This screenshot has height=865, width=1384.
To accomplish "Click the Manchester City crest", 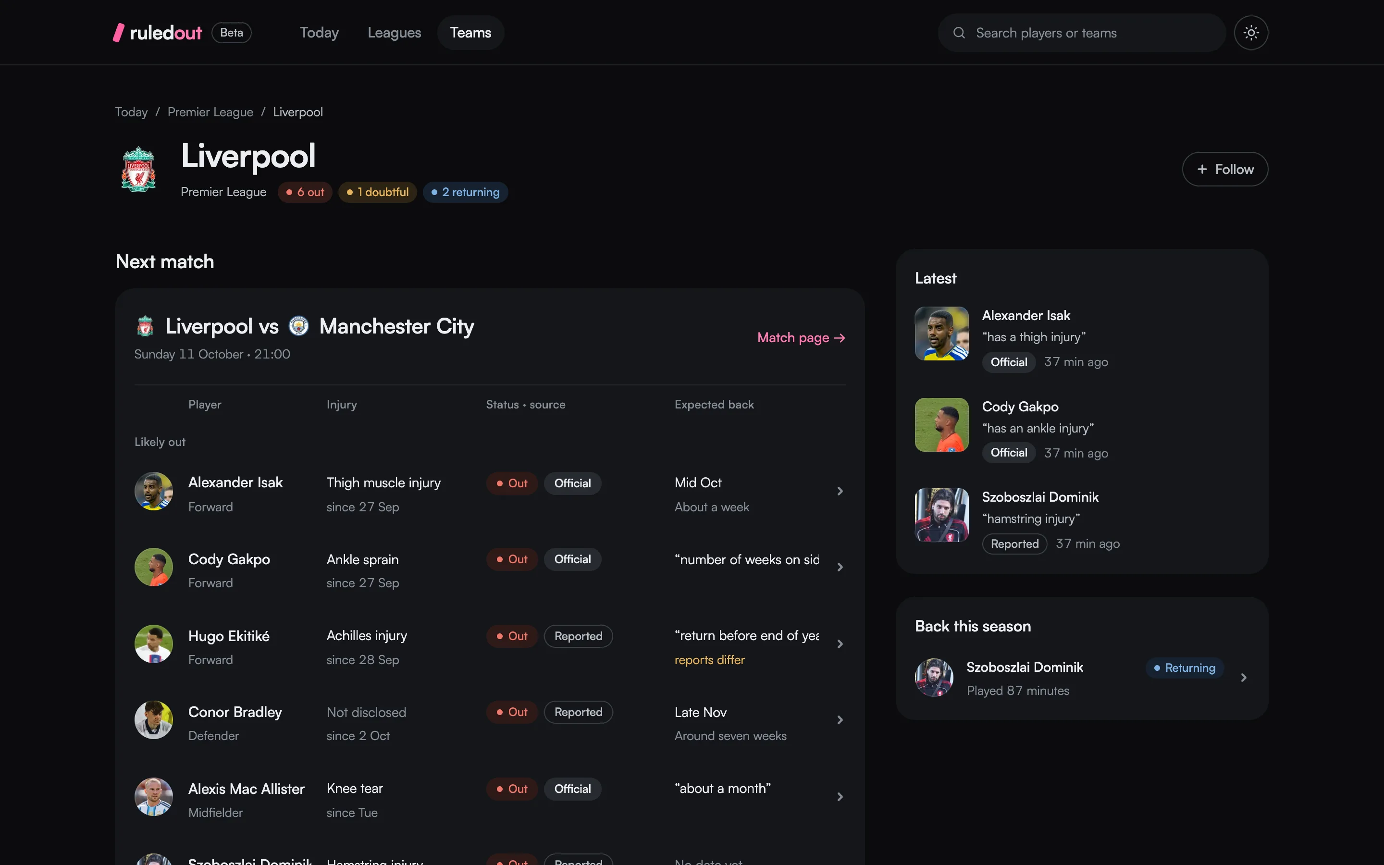I will [x=298, y=326].
